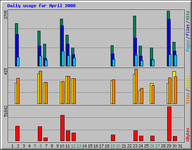
Task: Click day 16 on the x-axis
Action: click(x=96, y=146)
